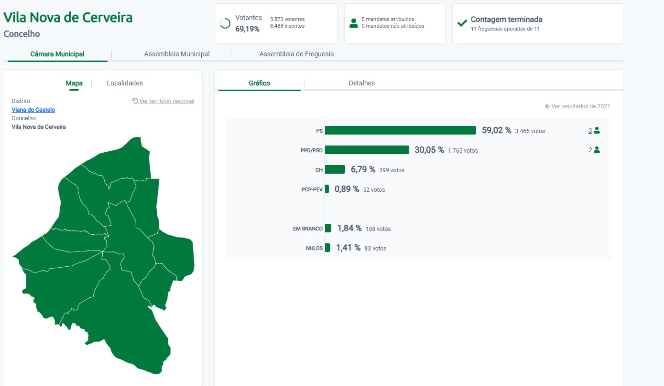Select the Mapa view tab

(74, 83)
